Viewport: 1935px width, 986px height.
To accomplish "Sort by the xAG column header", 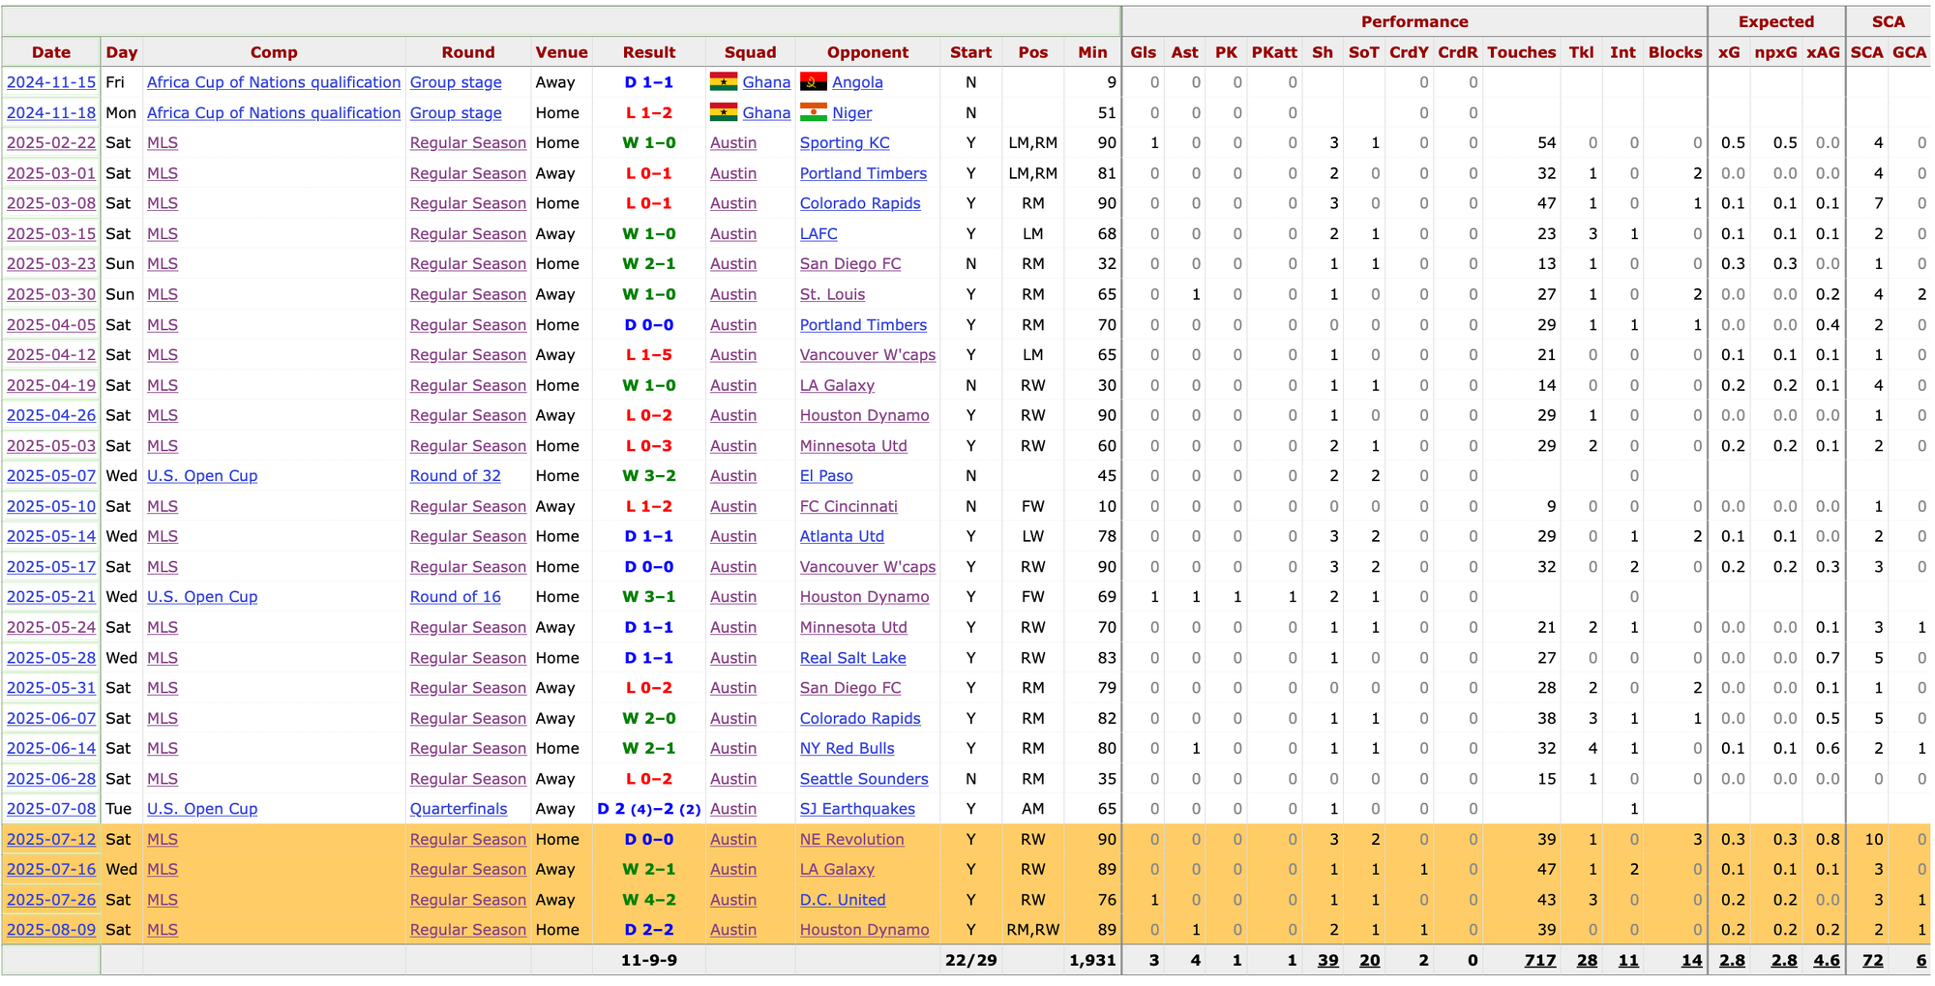I will pyautogui.click(x=1824, y=52).
